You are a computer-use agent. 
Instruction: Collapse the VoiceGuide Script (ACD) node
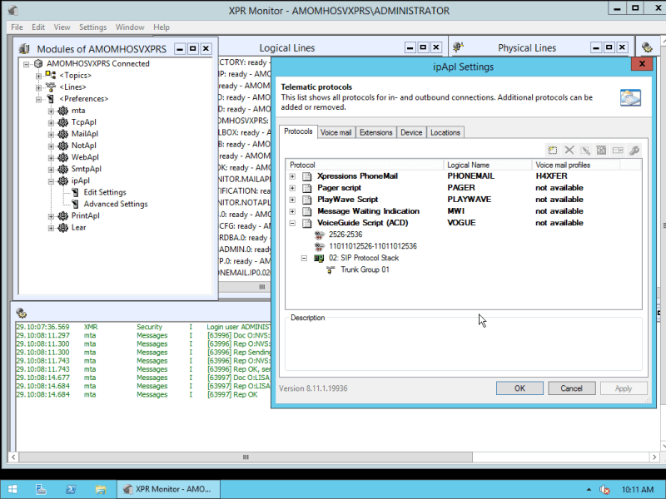[x=292, y=223]
